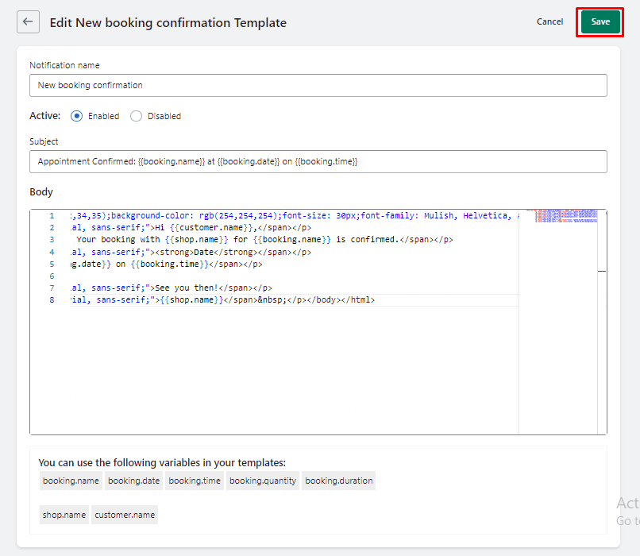
Task: Click the code minimap preview
Action: (x=557, y=218)
